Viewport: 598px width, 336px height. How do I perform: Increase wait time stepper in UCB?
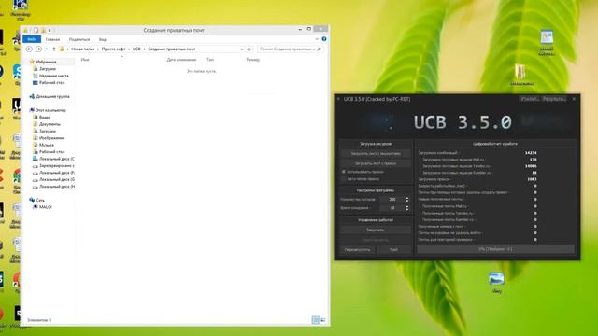tap(407, 206)
